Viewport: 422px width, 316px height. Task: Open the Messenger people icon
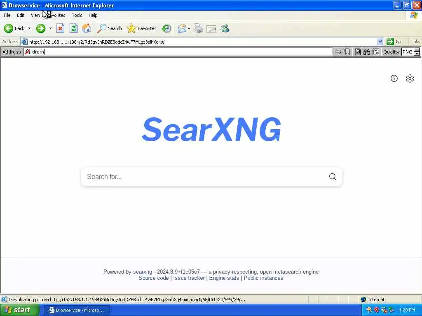point(225,28)
